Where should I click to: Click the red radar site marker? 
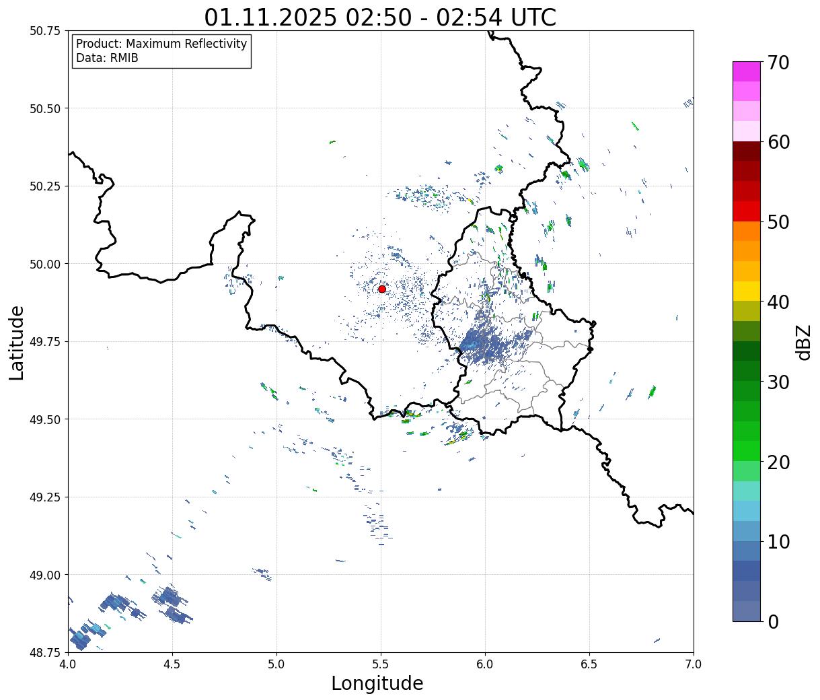(382, 289)
